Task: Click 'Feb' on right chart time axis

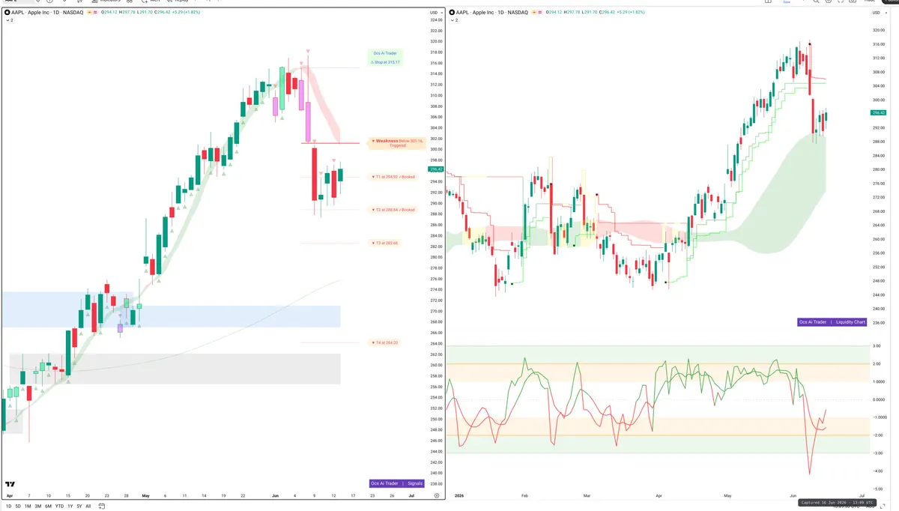Action: 524,496
